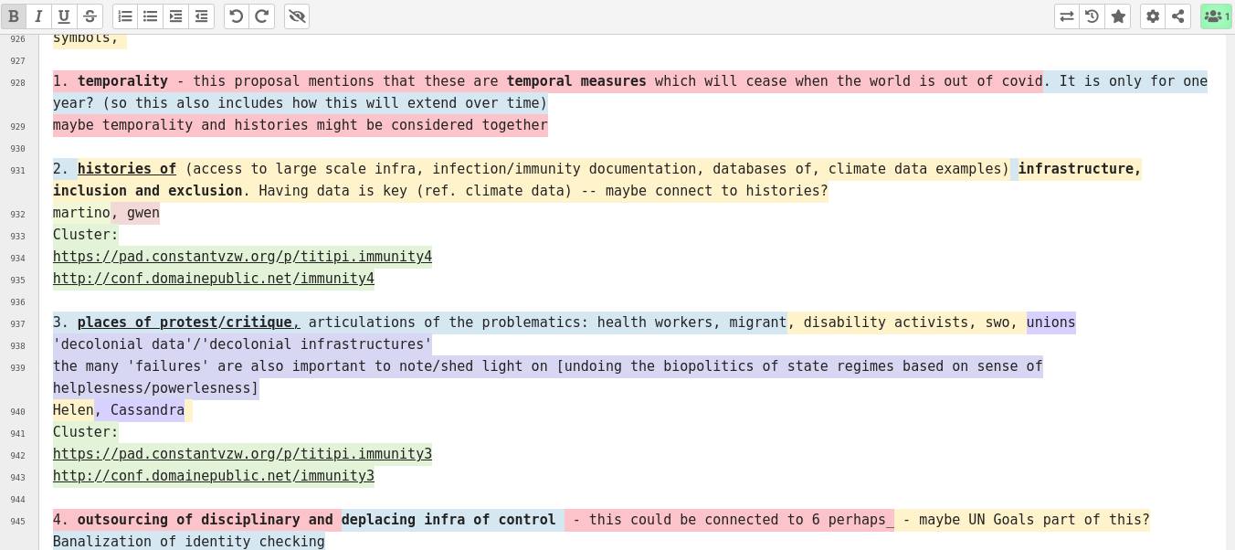Screen dimensions: 1235x550
Task: Outdent the current line
Action: [201, 16]
